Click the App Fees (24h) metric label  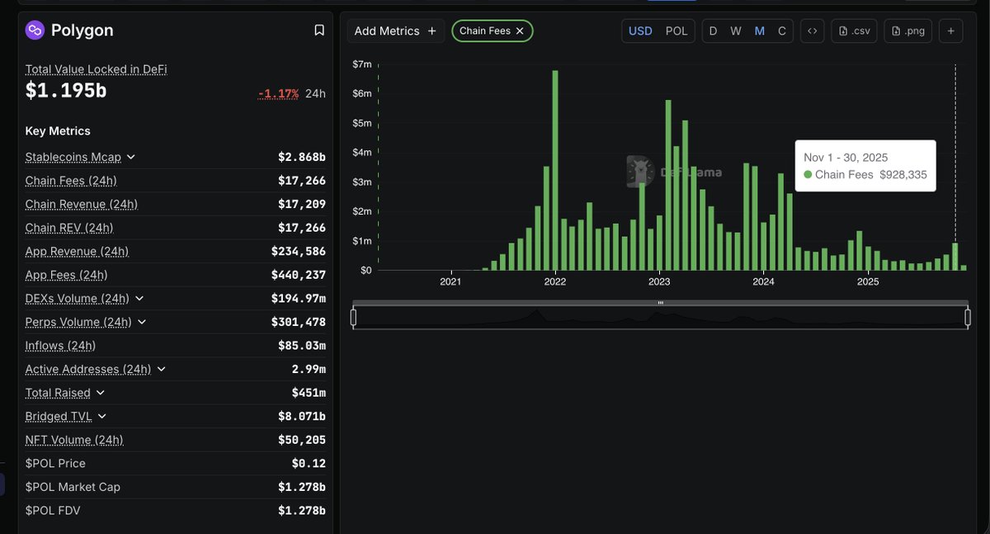tap(66, 275)
